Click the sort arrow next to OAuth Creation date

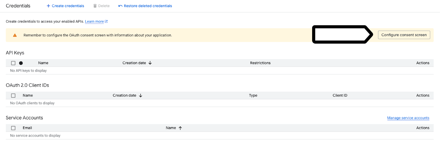141,95
